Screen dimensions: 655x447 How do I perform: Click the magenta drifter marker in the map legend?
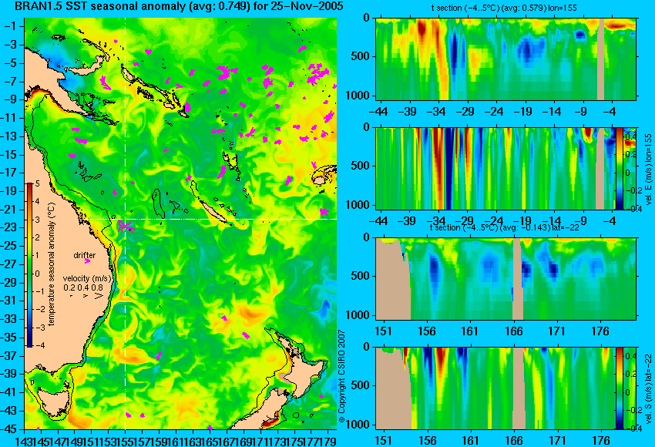point(87,261)
